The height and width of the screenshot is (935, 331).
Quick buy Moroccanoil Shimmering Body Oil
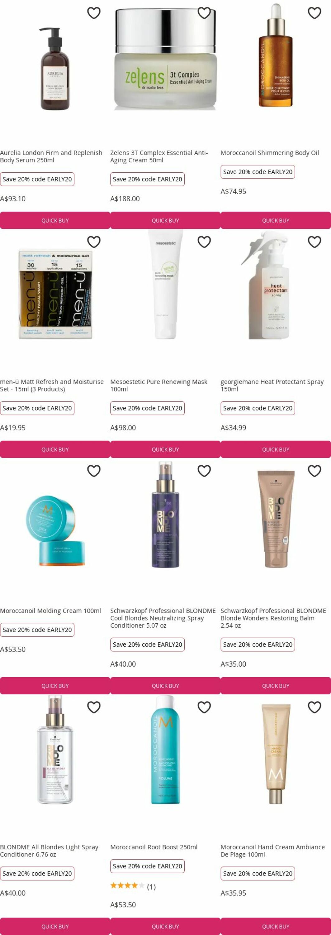276,220
